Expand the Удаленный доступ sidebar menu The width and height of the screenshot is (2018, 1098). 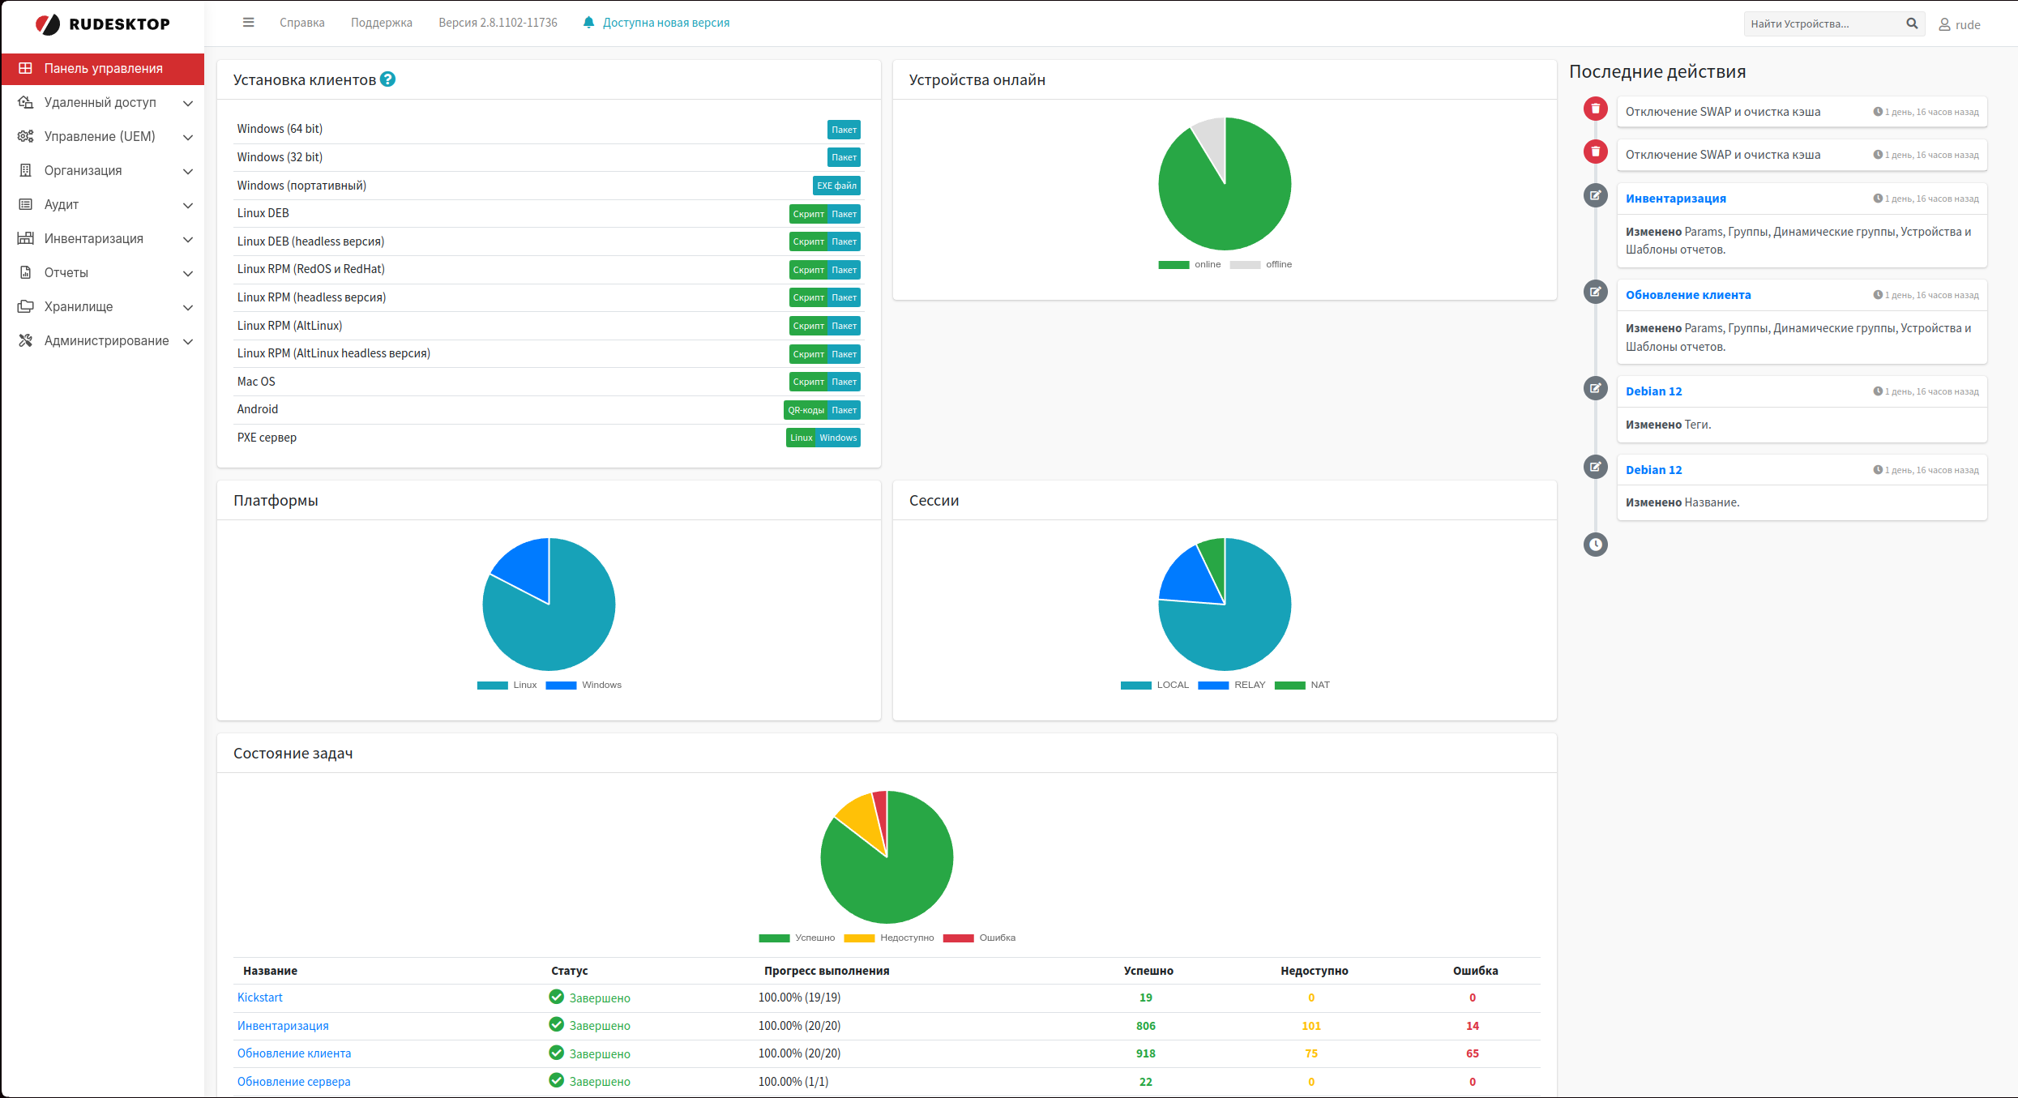pyautogui.click(x=100, y=103)
